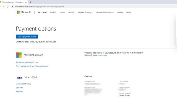View order history for the Visa card
The image size is (177, 100).
(23, 84)
